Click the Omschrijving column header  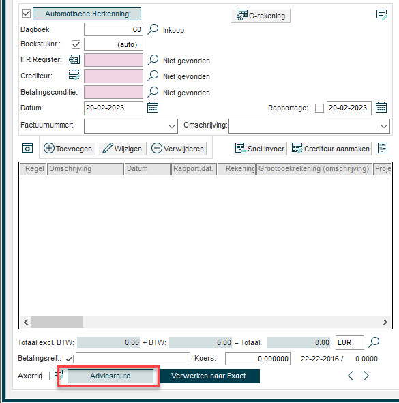(x=86, y=169)
